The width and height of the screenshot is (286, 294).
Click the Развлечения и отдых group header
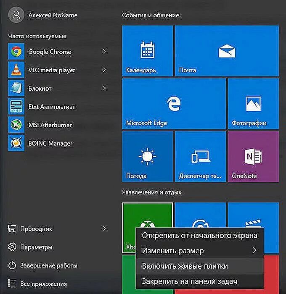pyautogui.click(x=152, y=192)
